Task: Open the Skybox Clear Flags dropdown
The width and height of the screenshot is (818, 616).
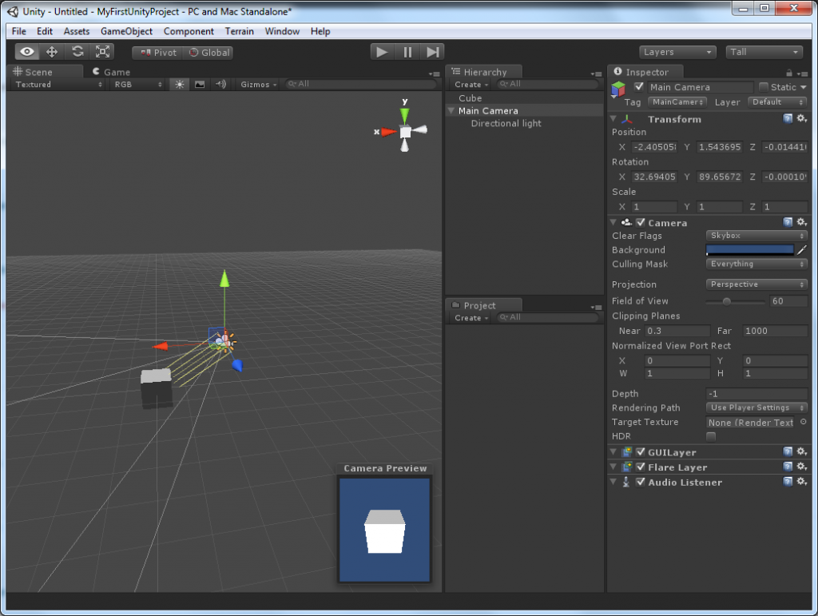Action: 756,236
